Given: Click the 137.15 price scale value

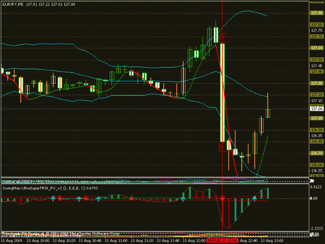Looking at the screenshot, I should (x=317, y=101).
